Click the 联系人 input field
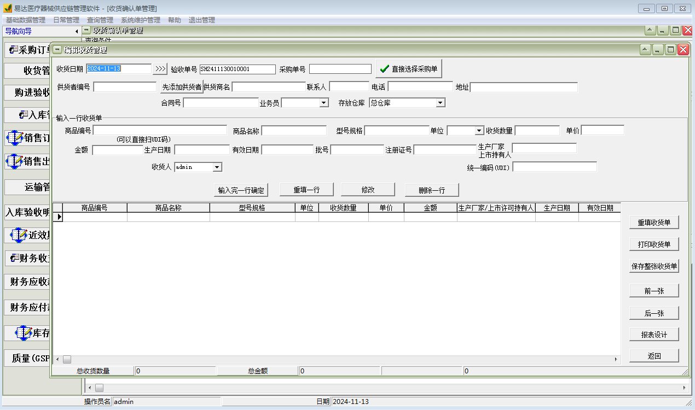The height and width of the screenshot is (410, 695). [x=349, y=86]
